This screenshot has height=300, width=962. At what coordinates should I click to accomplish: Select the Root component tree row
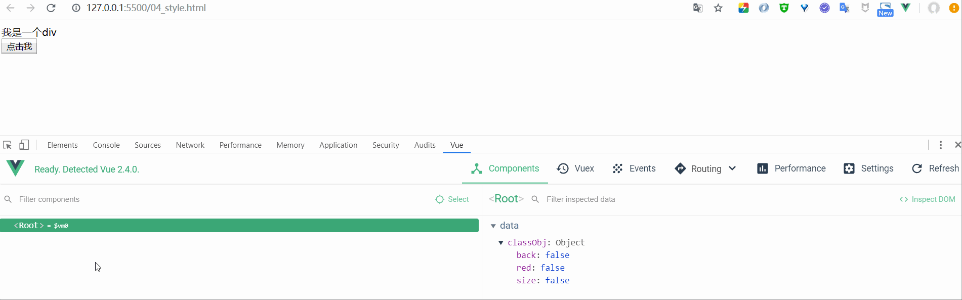coord(239,226)
